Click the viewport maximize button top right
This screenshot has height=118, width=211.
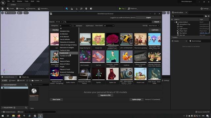(x=168, y=13)
